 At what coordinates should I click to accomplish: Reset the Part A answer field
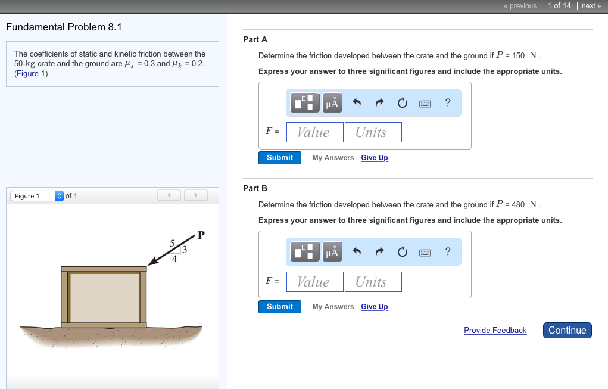(x=402, y=102)
